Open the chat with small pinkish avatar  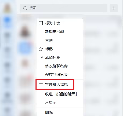25,63
